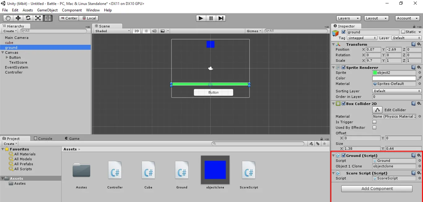Open the Layout dropdown

(376, 18)
